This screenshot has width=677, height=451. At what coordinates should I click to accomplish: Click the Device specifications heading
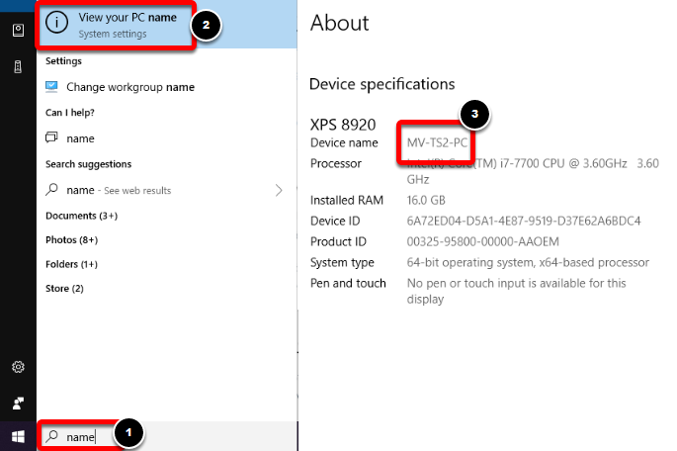coord(382,84)
